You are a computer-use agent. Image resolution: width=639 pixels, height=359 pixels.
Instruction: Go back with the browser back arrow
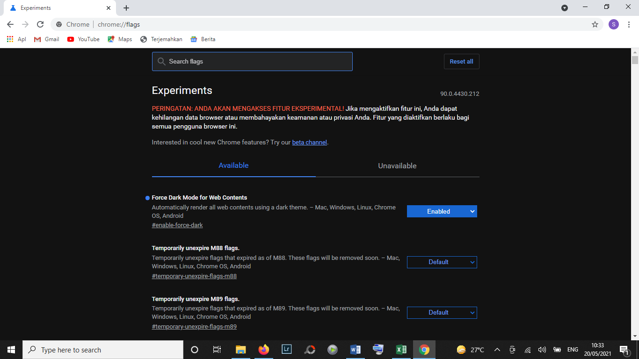click(10, 24)
